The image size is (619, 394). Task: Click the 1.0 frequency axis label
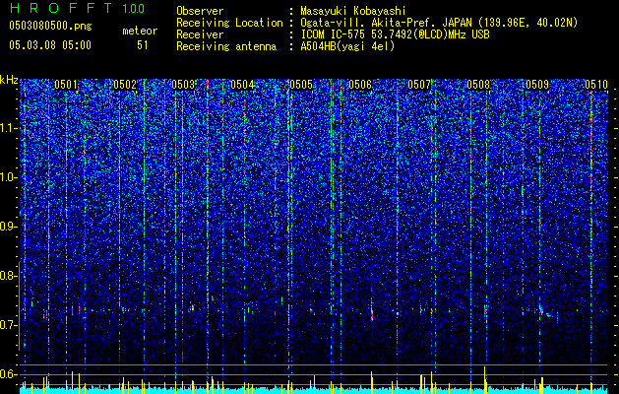point(9,178)
